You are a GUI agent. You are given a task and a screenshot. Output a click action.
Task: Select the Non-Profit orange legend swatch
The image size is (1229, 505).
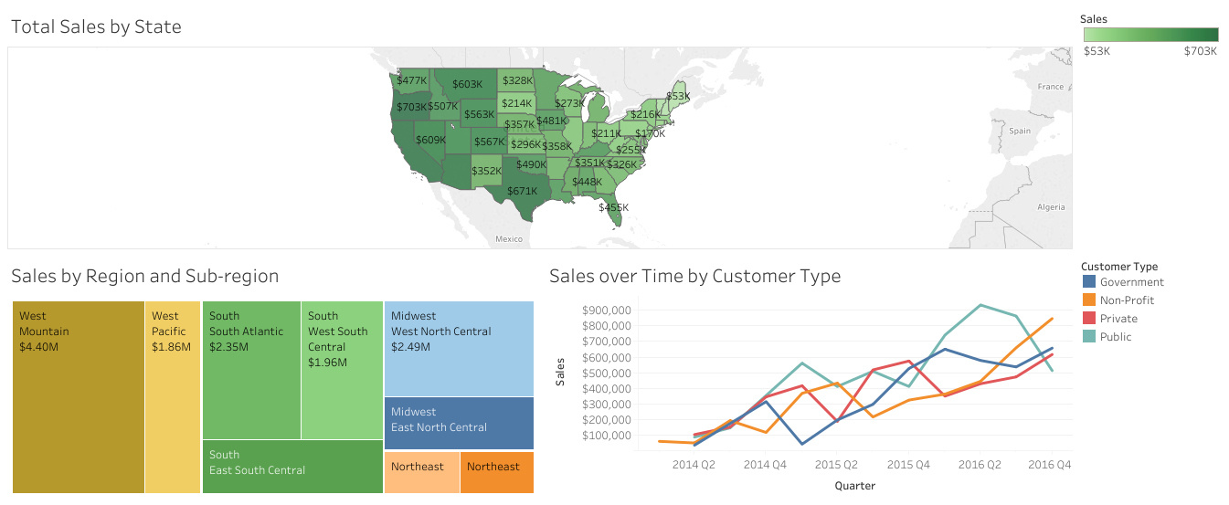(x=1088, y=300)
